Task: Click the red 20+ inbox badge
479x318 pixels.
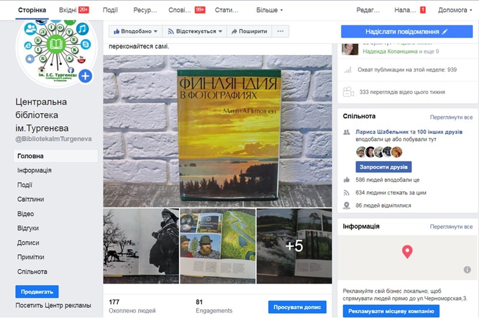Action: pos(84,10)
